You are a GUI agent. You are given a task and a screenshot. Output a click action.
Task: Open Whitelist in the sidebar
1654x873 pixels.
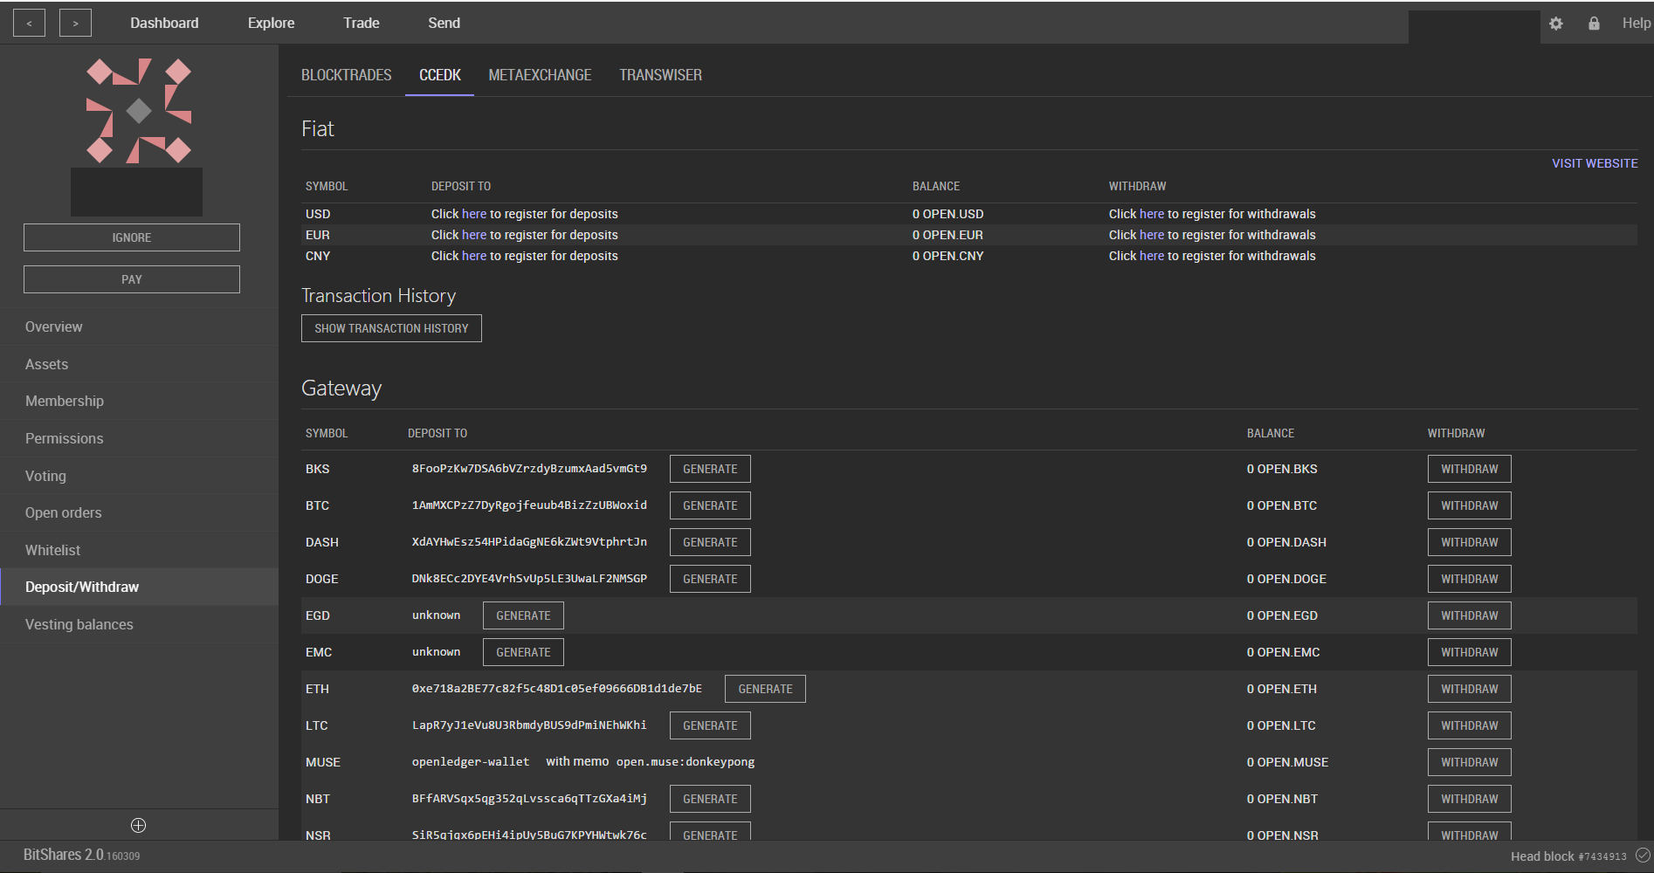pos(139,550)
